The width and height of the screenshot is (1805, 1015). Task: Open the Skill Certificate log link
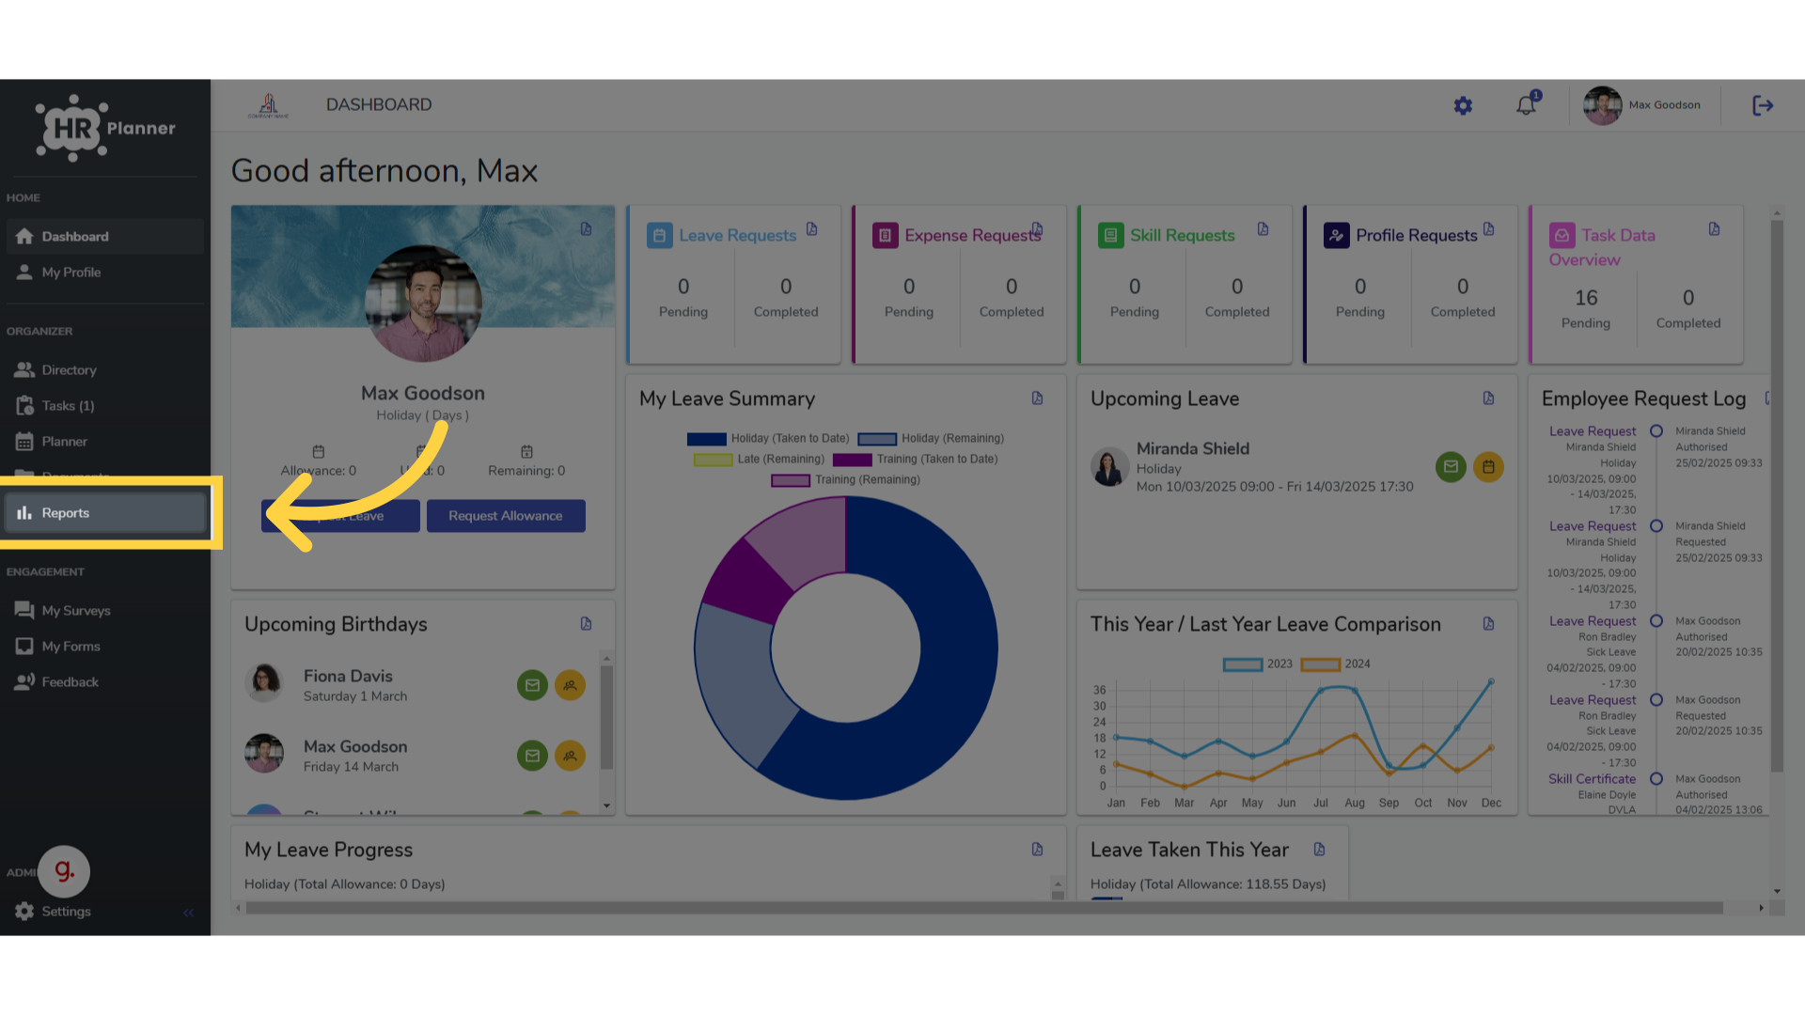tap(1593, 779)
